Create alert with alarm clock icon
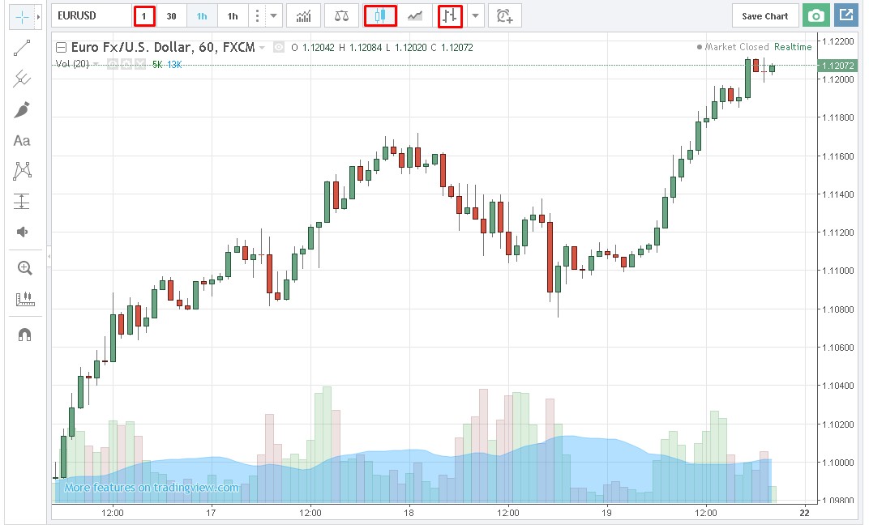 (504, 16)
